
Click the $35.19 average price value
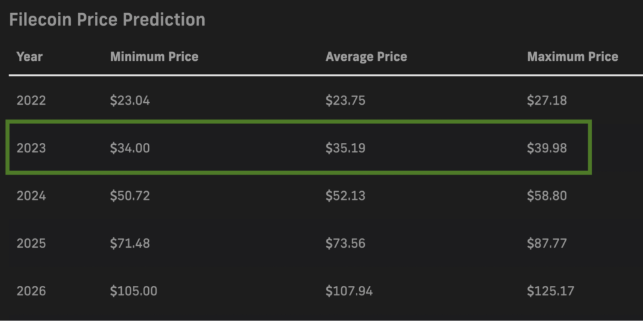pyautogui.click(x=345, y=148)
